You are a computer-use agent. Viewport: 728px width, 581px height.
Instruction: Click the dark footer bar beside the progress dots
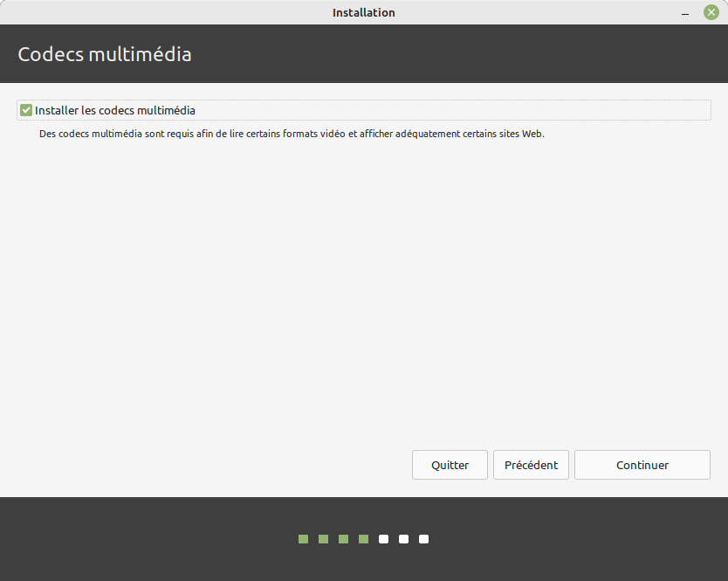click(x=567, y=539)
